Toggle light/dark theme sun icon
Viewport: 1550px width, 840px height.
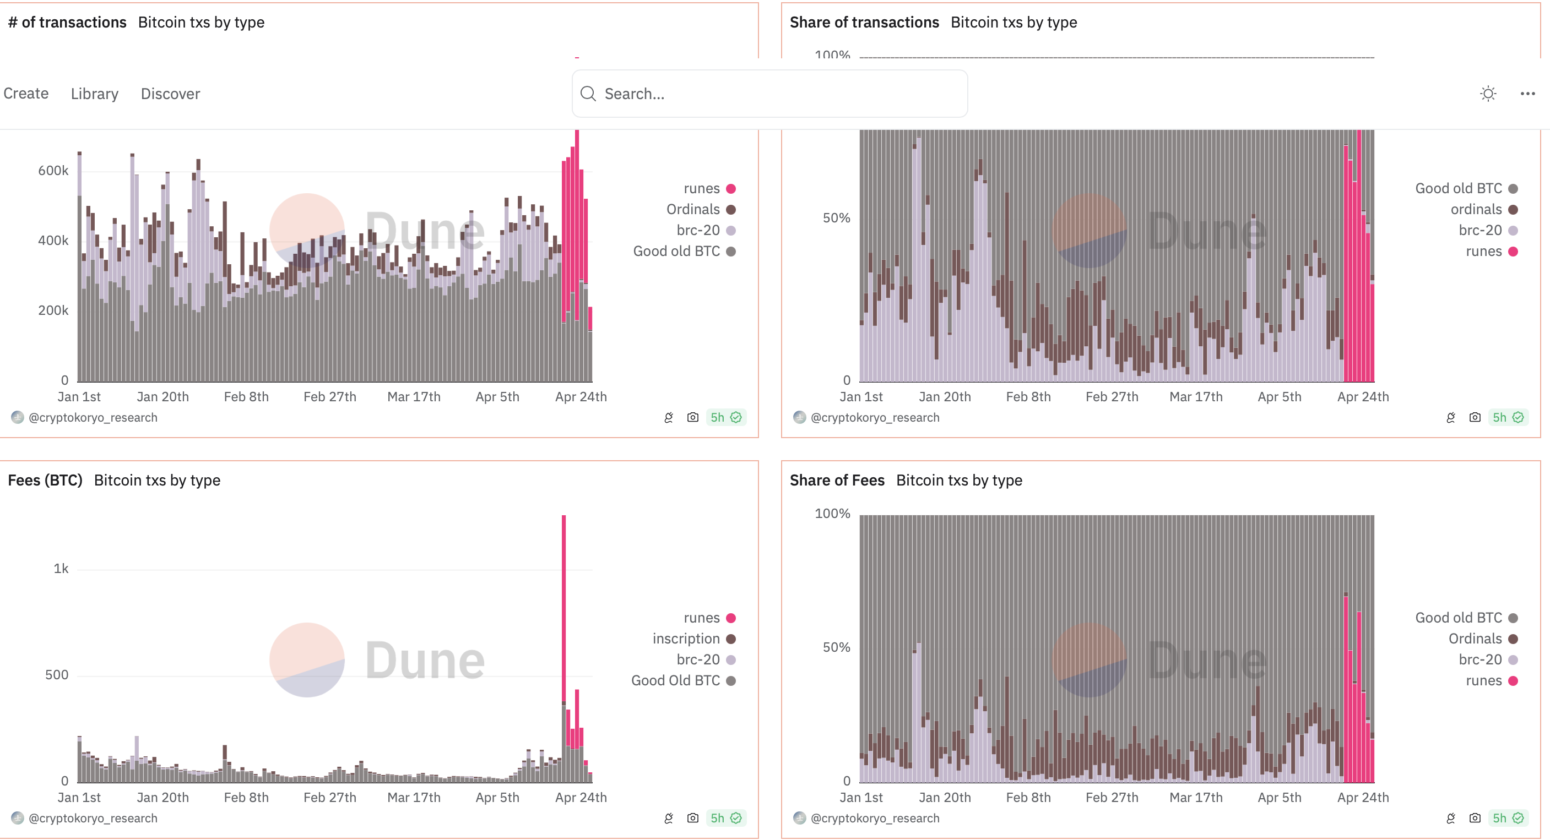[x=1488, y=94]
